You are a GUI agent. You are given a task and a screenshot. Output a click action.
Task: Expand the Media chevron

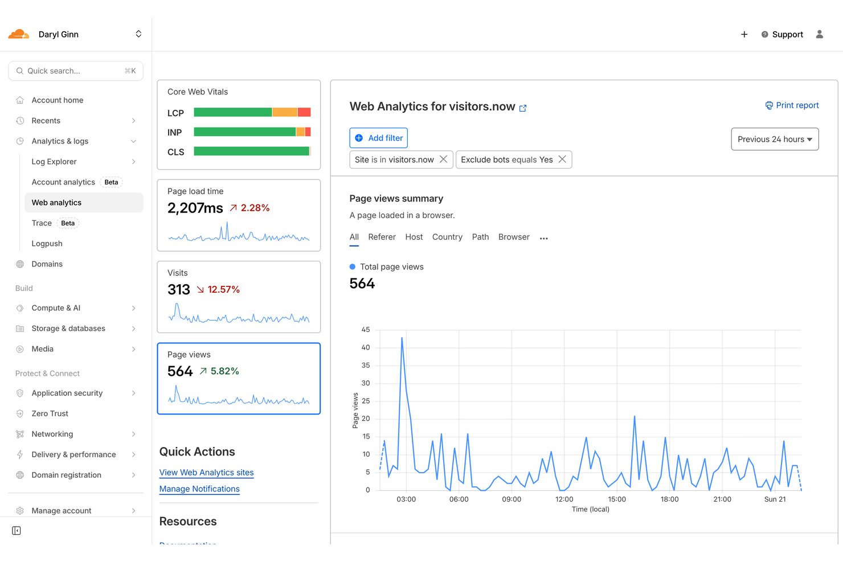point(134,349)
